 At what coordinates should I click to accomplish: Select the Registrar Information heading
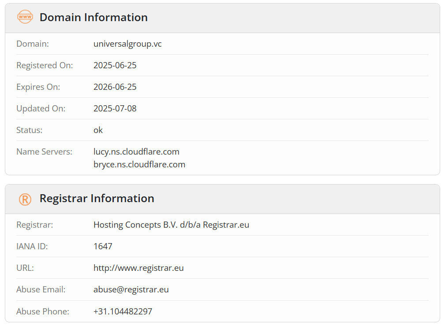point(97,198)
